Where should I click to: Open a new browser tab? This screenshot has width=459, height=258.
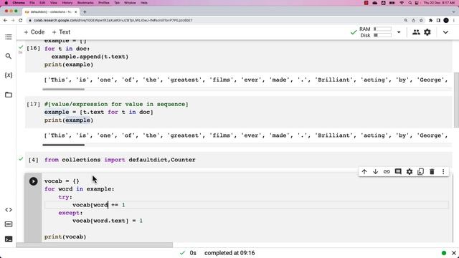point(85,12)
